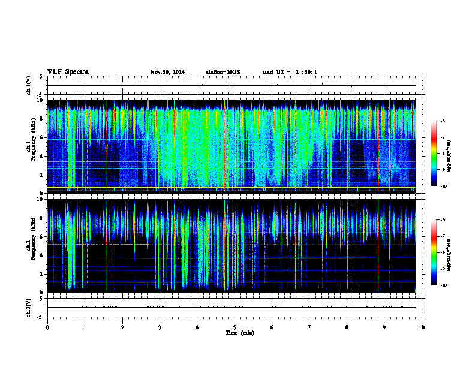
Task: Click time axis tick label "10"
Action: pos(422,327)
